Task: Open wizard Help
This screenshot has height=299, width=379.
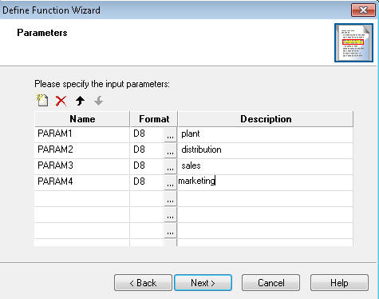Action: point(339,283)
